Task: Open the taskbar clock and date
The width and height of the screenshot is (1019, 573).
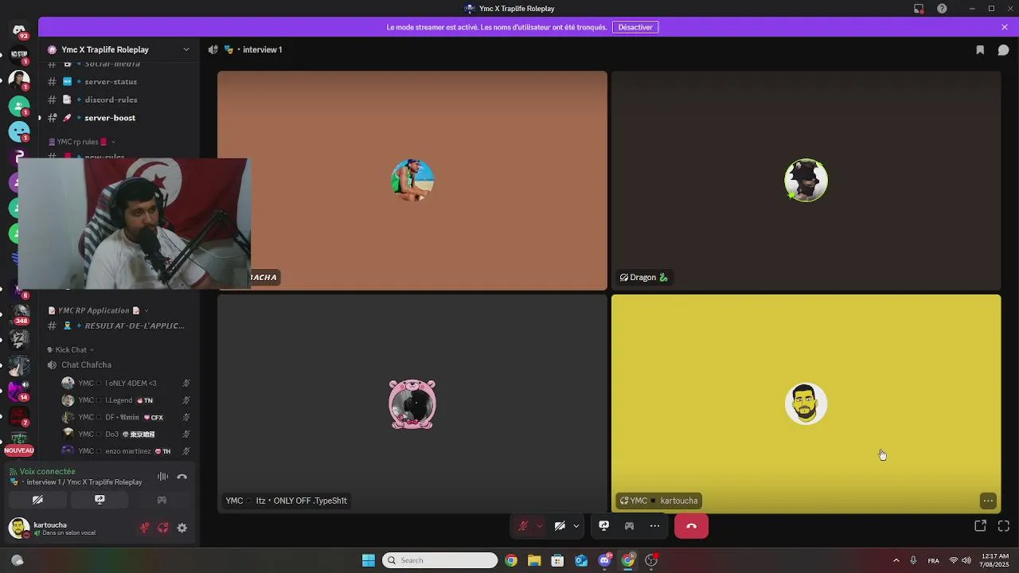Action: [x=994, y=560]
